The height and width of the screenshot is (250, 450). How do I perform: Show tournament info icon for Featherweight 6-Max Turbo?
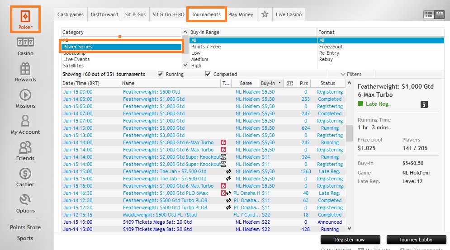[x=424, y=104]
